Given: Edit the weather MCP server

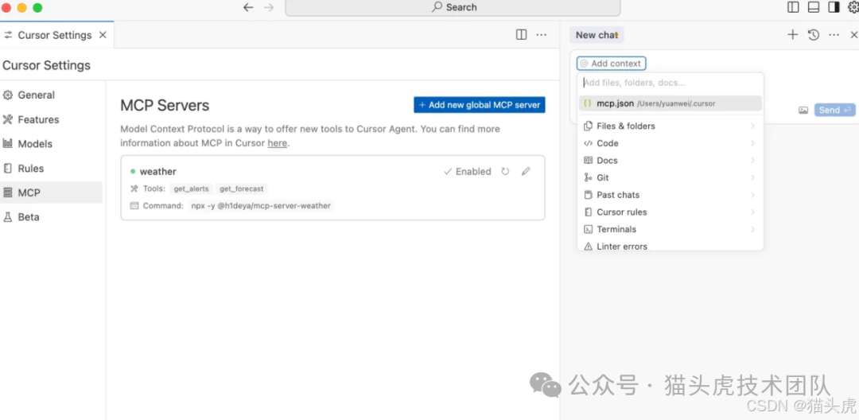Looking at the screenshot, I should coord(526,172).
